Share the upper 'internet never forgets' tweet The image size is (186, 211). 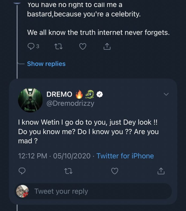tap(107, 47)
